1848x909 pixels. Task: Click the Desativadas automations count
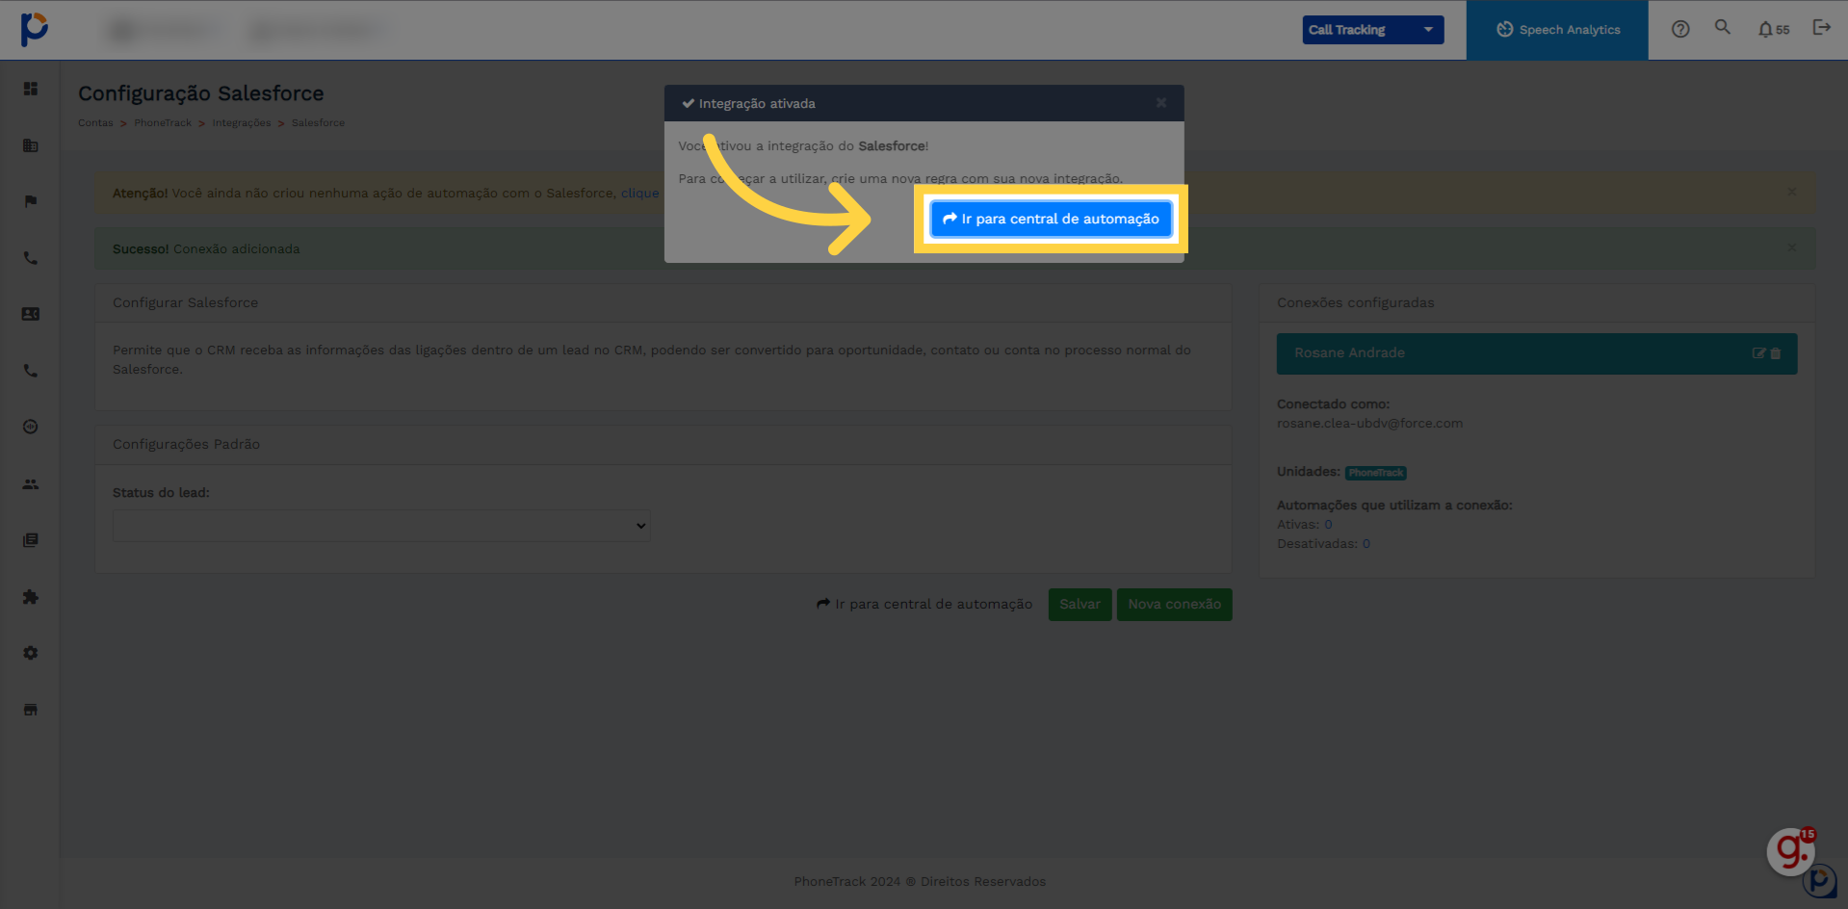coord(1366,544)
